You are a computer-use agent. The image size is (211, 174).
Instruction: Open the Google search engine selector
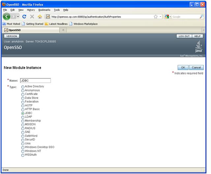168,17
